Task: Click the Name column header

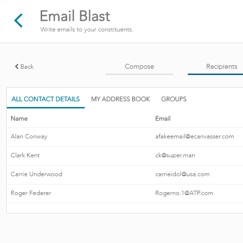Action: pos(19,119)
